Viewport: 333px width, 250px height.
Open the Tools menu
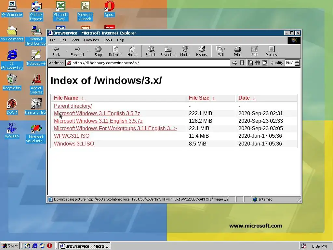(x=108, y=40)
